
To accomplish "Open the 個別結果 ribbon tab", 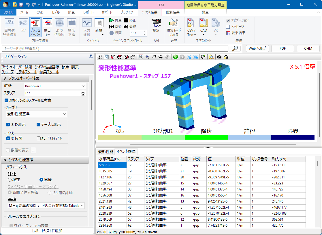I will pos(173,12).
